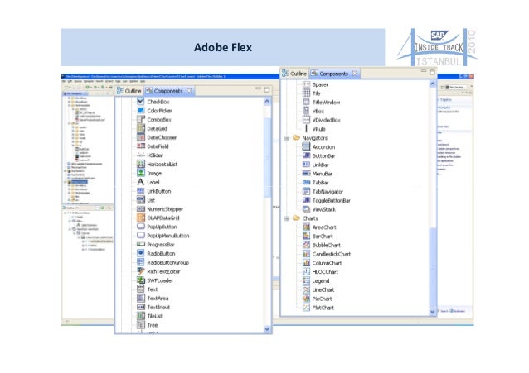529x373 pixels.
Task: Select the VDividedBox entry
Action: [x=326, y=120]
